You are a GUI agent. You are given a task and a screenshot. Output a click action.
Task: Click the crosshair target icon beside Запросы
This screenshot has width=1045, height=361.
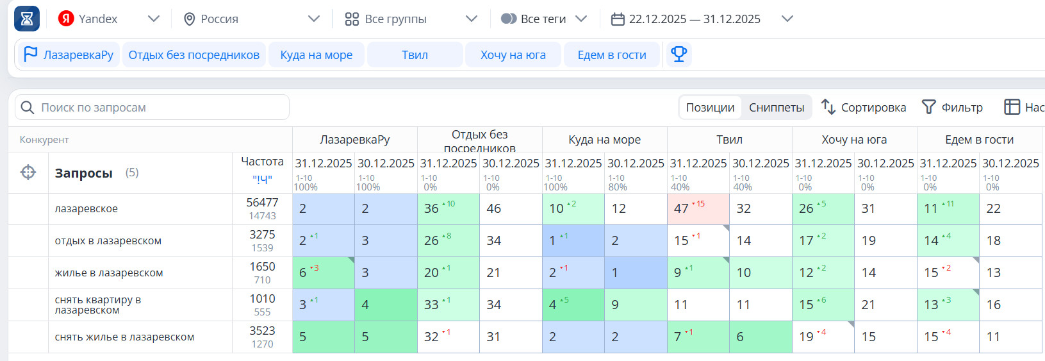pos(28,172)
